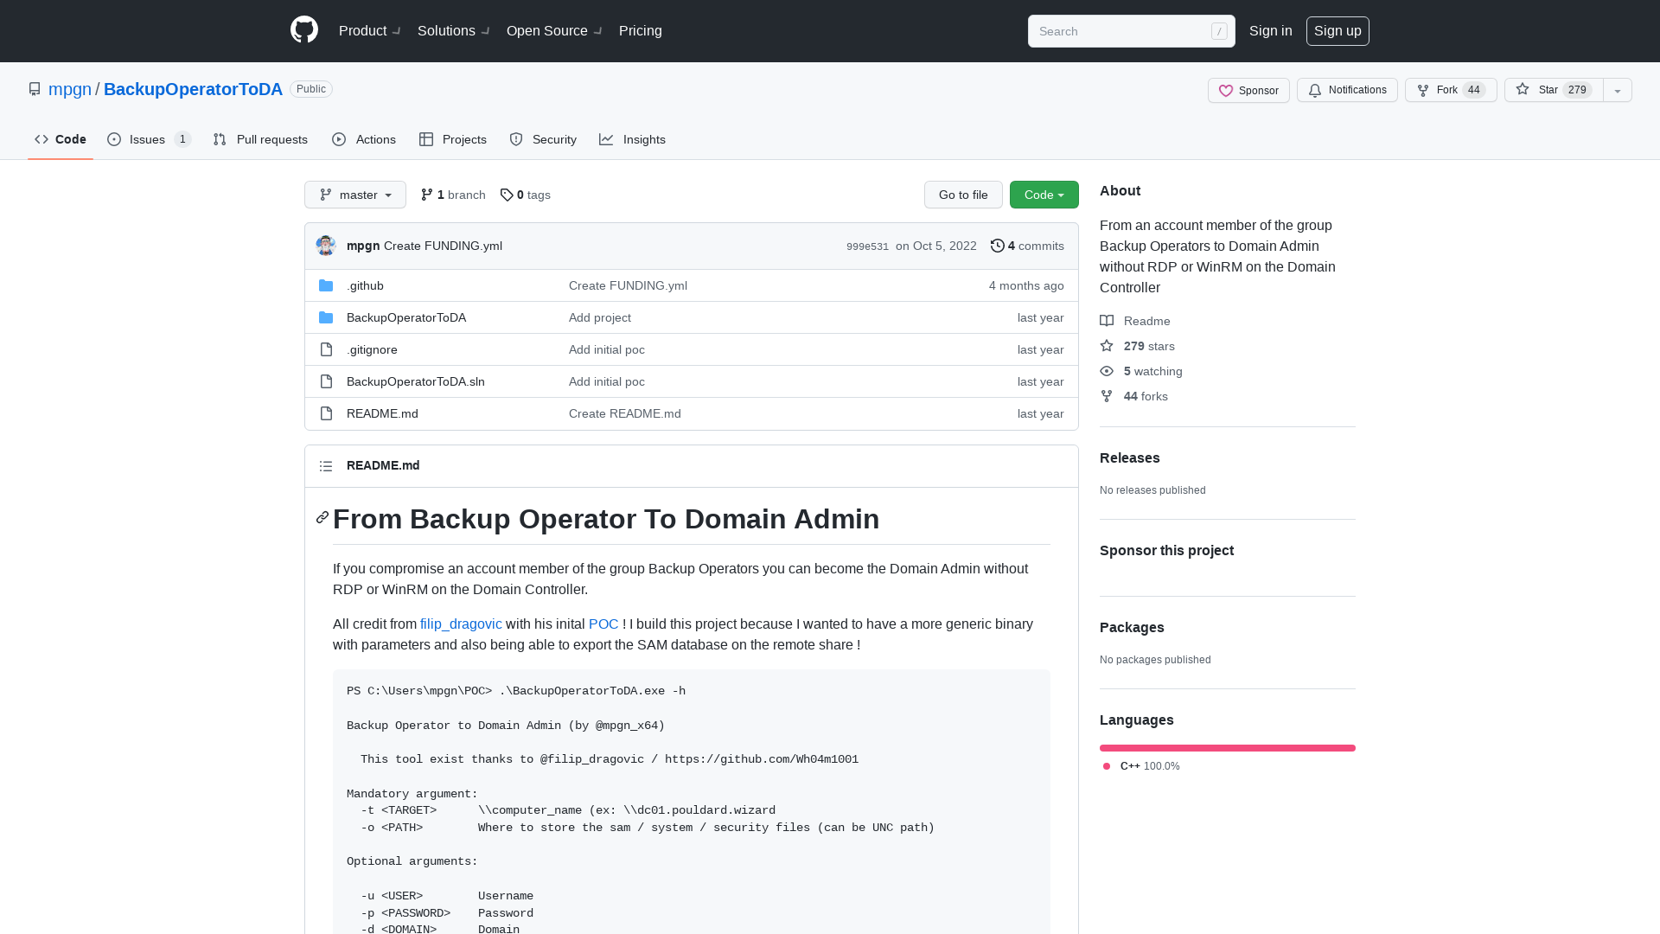Viewport: 1660px width, 934px height.
Task: Click the Readme book icon in About
Action: pos(1107,321)
